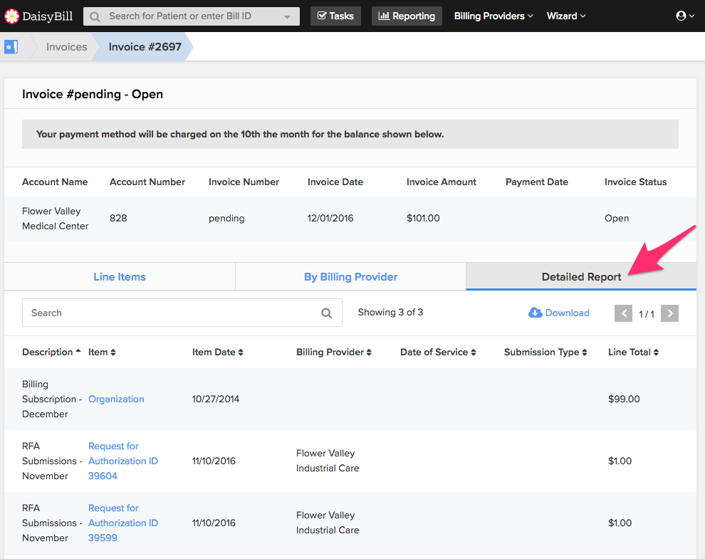The width and height of the screenshot is (705, 559).
Task: Click the blue billing book breadcrumb icon
Action: tap(11, 47)
